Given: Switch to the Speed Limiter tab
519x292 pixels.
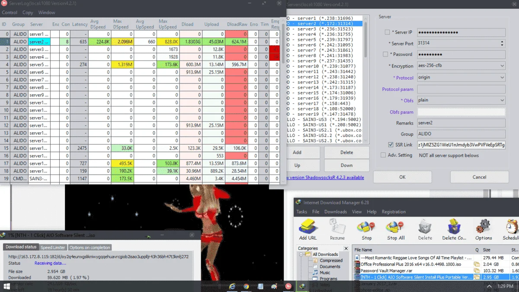Looking at the screenshot, I should (53, 247).
